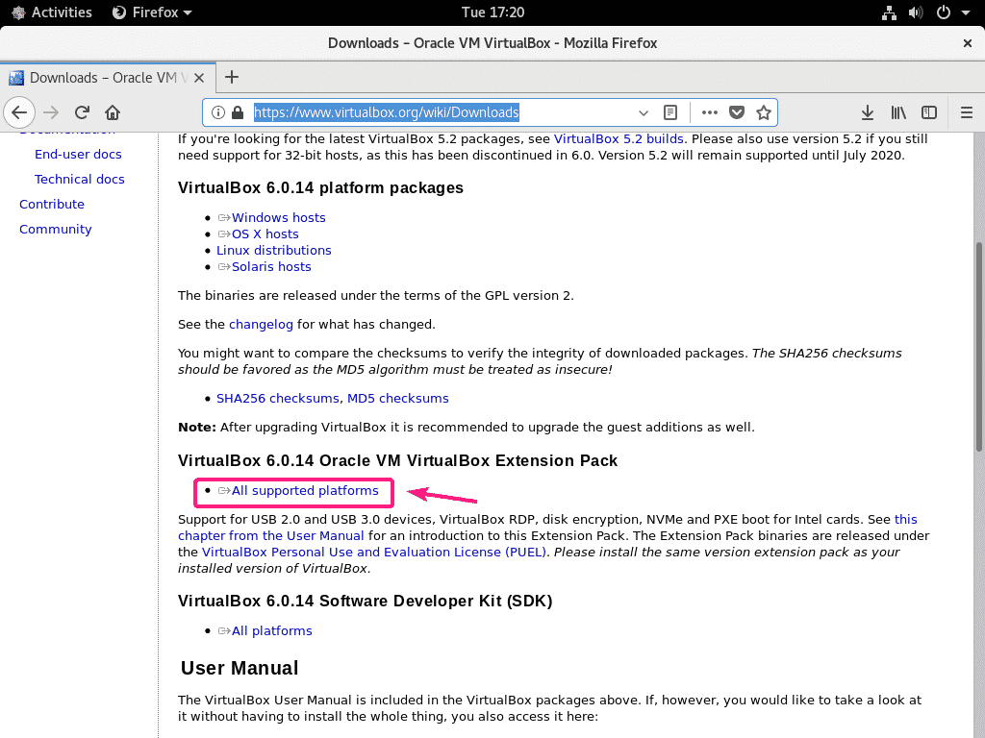Screen dimensions: 985x738
Task: Open the hamburger application menu
Action: pyautogui.click(x=967, y=112)
